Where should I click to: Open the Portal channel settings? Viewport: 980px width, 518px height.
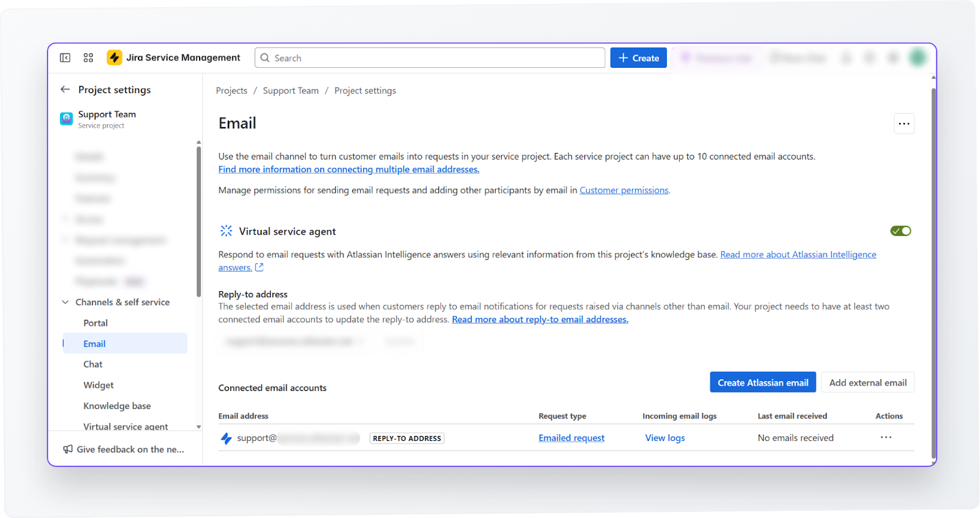point(96,322)
